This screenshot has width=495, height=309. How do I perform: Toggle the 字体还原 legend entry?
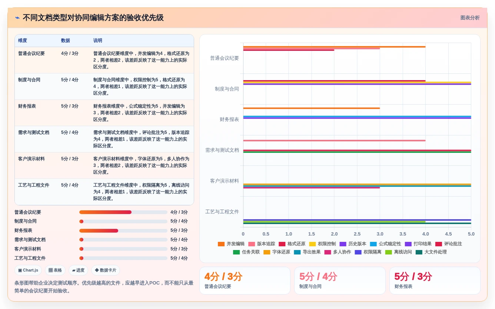[277, 252]
